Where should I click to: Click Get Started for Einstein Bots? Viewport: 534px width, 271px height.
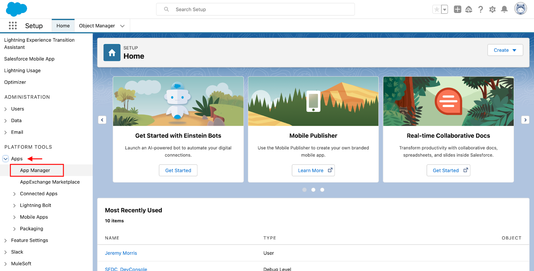[x=178, y=170]
